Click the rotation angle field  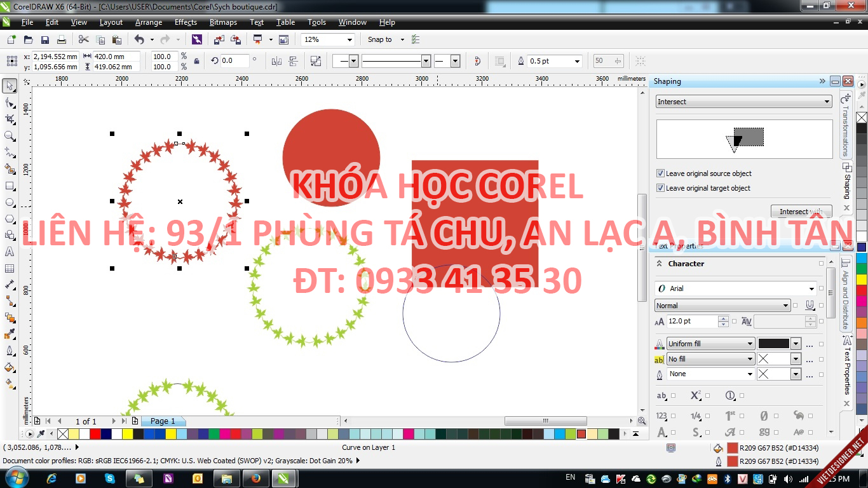click(x=234, y=61)
